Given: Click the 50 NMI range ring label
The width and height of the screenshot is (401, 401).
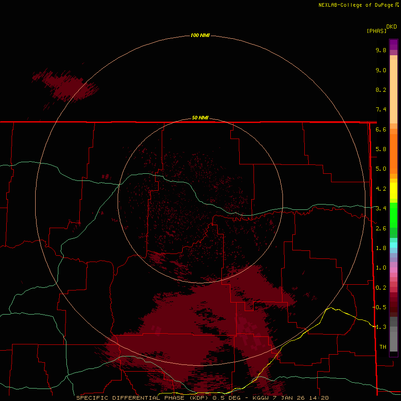Looking at the screenshot, I should pyautogui.click(x=200, y=118).
